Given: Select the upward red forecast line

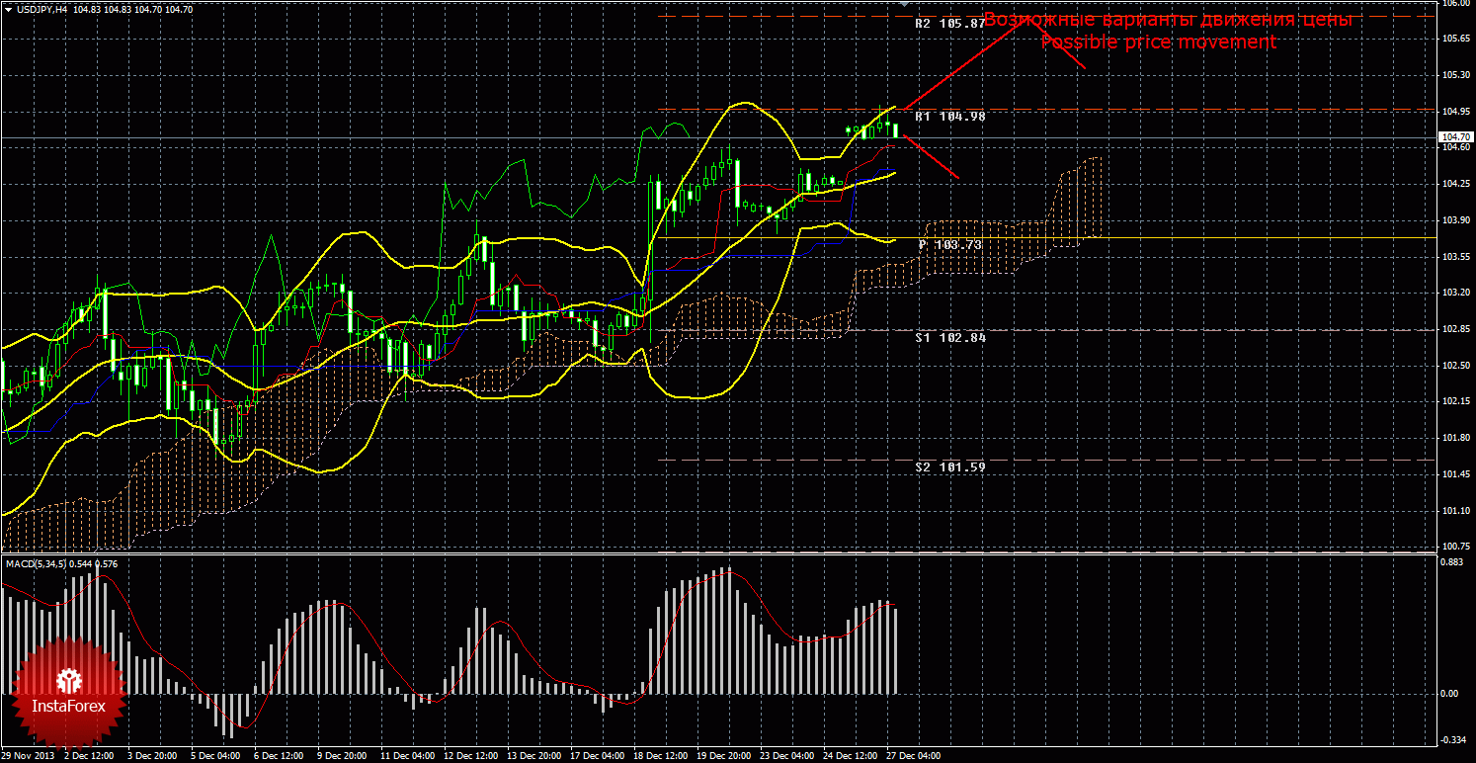Looking at the screenshot, I should pos(963,64).
